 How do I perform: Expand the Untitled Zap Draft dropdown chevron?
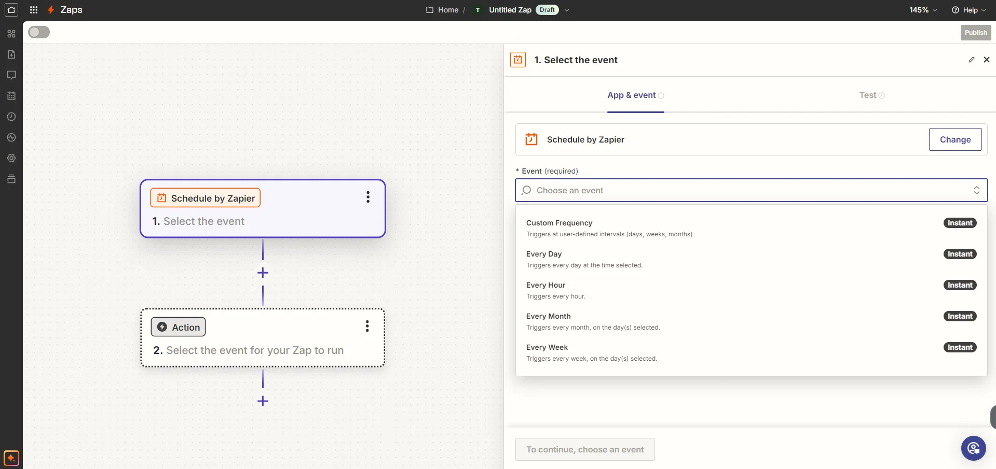[x=567, y=10]
